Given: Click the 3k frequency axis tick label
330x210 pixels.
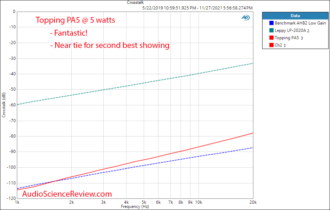Looking at the screenshot, I should click(x=103, y=202).
